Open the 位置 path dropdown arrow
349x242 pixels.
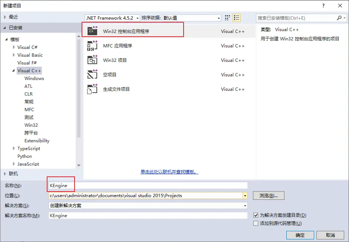point(245,196)
